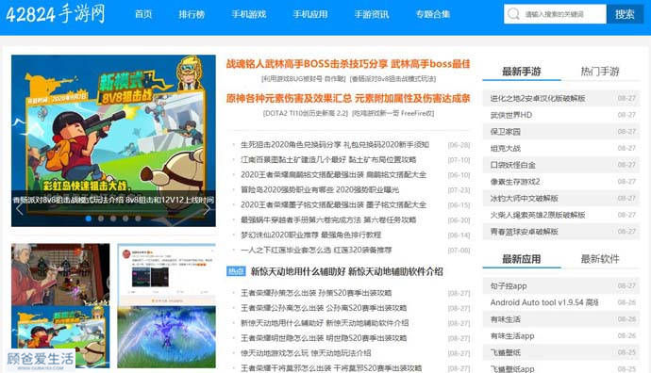Select the second carousel indicator dot
Image resolution: width=651 pixels, height=373 pixels.
101,219
